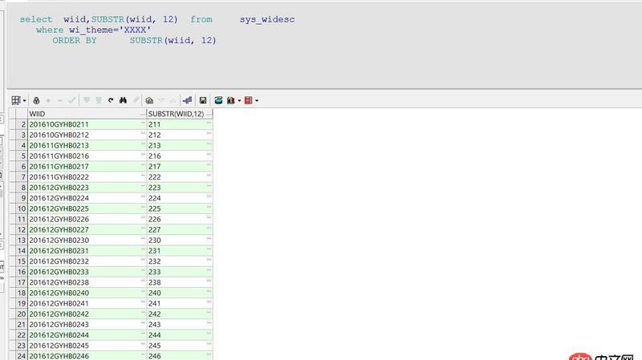Click cell 201612GYHB0225
Screen dimensions: 642x360
(87, 208)
